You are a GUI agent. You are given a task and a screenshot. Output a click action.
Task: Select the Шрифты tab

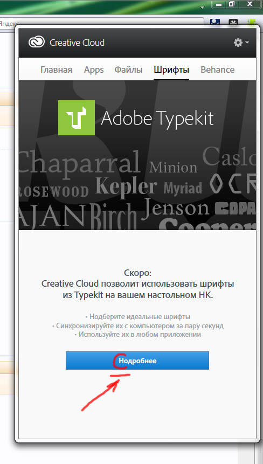171,70
